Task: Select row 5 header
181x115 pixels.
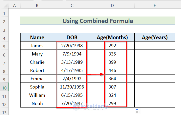Action: coord(4,46)
